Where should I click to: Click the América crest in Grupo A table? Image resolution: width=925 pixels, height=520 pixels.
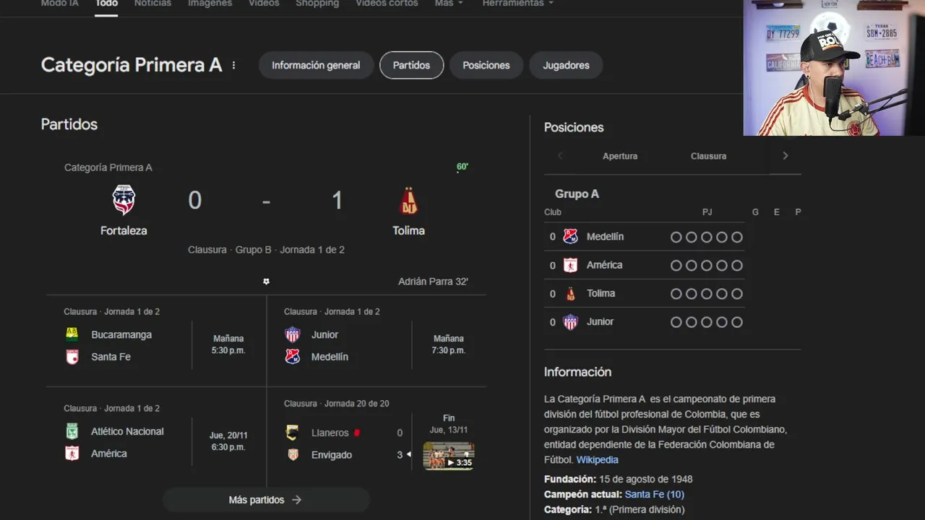[570, 265]
